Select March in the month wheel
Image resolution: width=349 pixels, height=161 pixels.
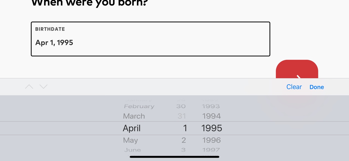click(x=134, y=116)
